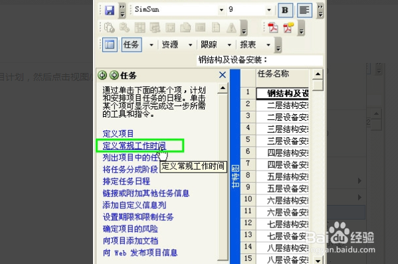Click the entry bar showing 钢结构及设备安装:
This screenshot has width=398, height=264.
260,60
